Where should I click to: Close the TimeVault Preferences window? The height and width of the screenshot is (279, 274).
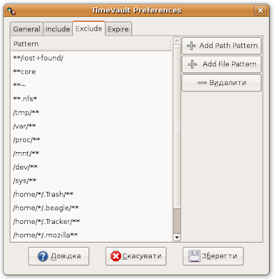(260, 10)
